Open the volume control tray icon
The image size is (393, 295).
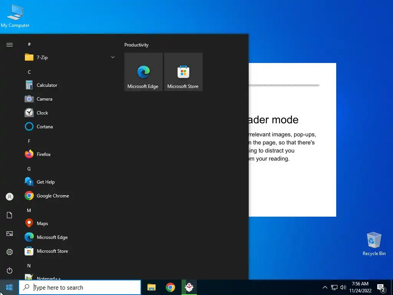(343, 287)
